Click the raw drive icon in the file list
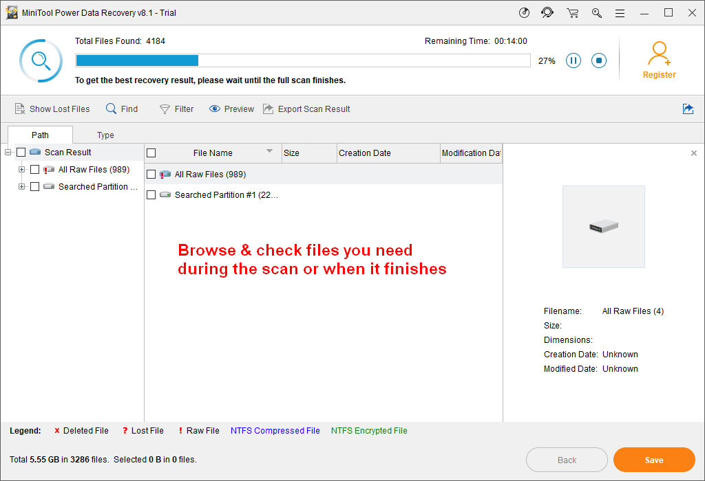The height and width of the screenshot is (481, 705). 165,174
